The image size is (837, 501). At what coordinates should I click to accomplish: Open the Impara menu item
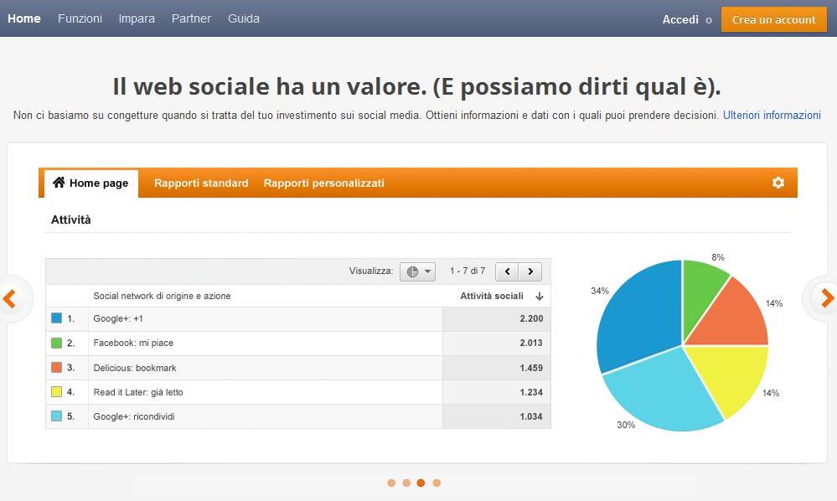pyautogui.click(x=137, y=18)
